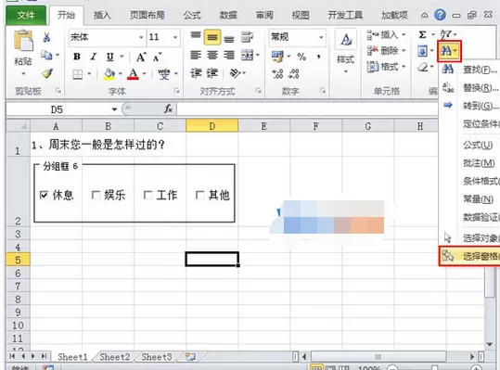Check the 娱乐 checkbox
The height and width of the screenshot is (370, 500).
[96, 195]
